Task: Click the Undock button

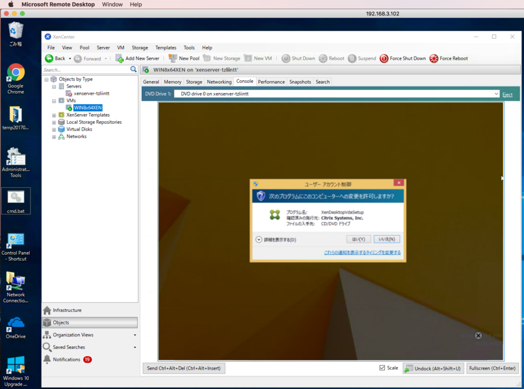Action: pyautogui.click(x=433, y=369)
